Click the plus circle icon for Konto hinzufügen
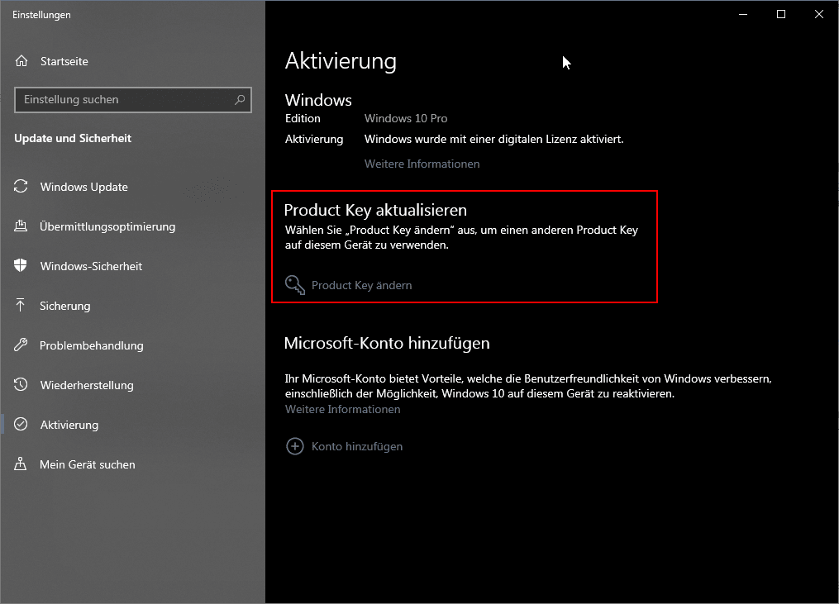The height and width of the screenshot is (604, 839). 295,446
